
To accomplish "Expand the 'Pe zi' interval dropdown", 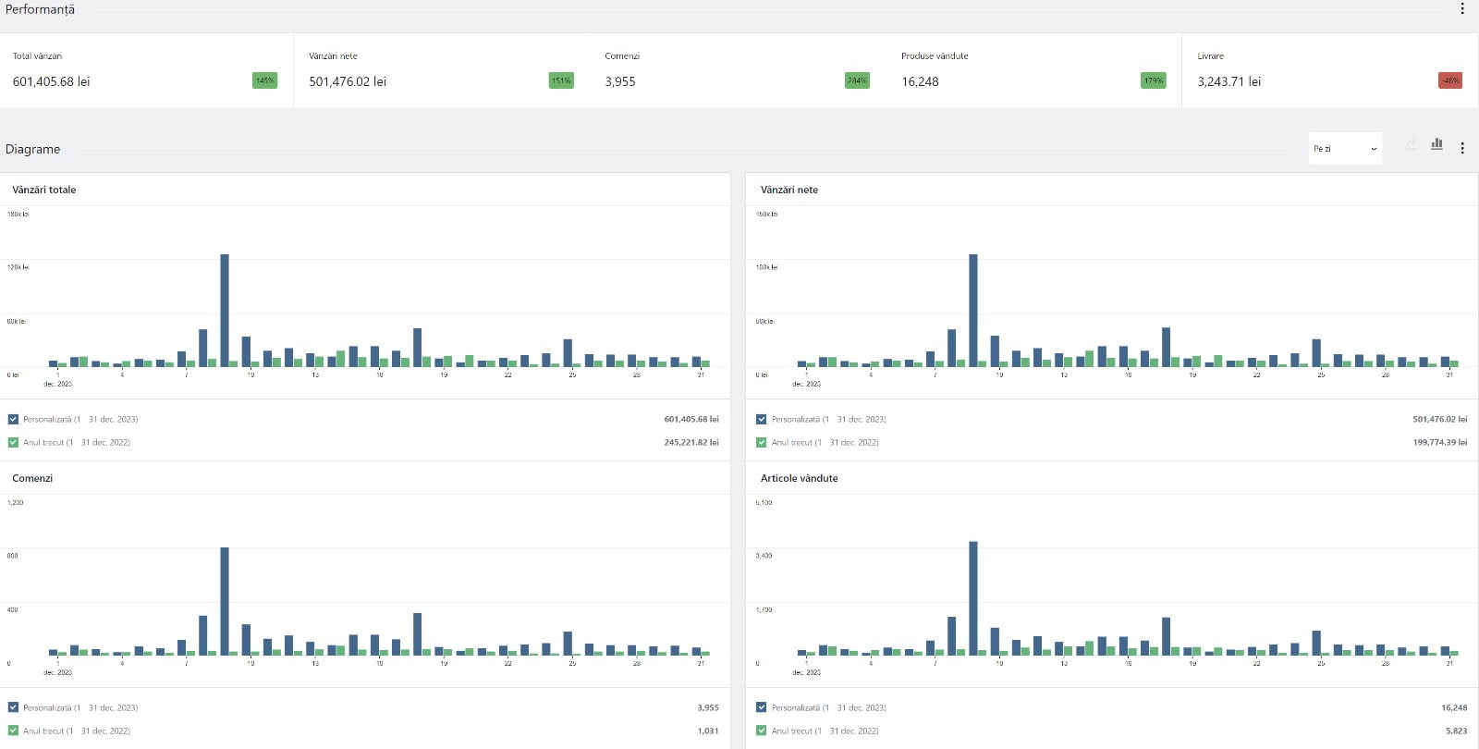I will pos(1345,149).
